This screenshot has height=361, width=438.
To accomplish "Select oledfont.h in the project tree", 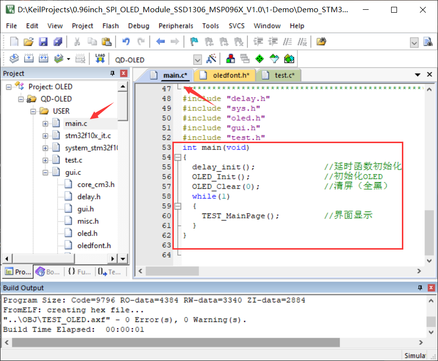I will 94,246.
